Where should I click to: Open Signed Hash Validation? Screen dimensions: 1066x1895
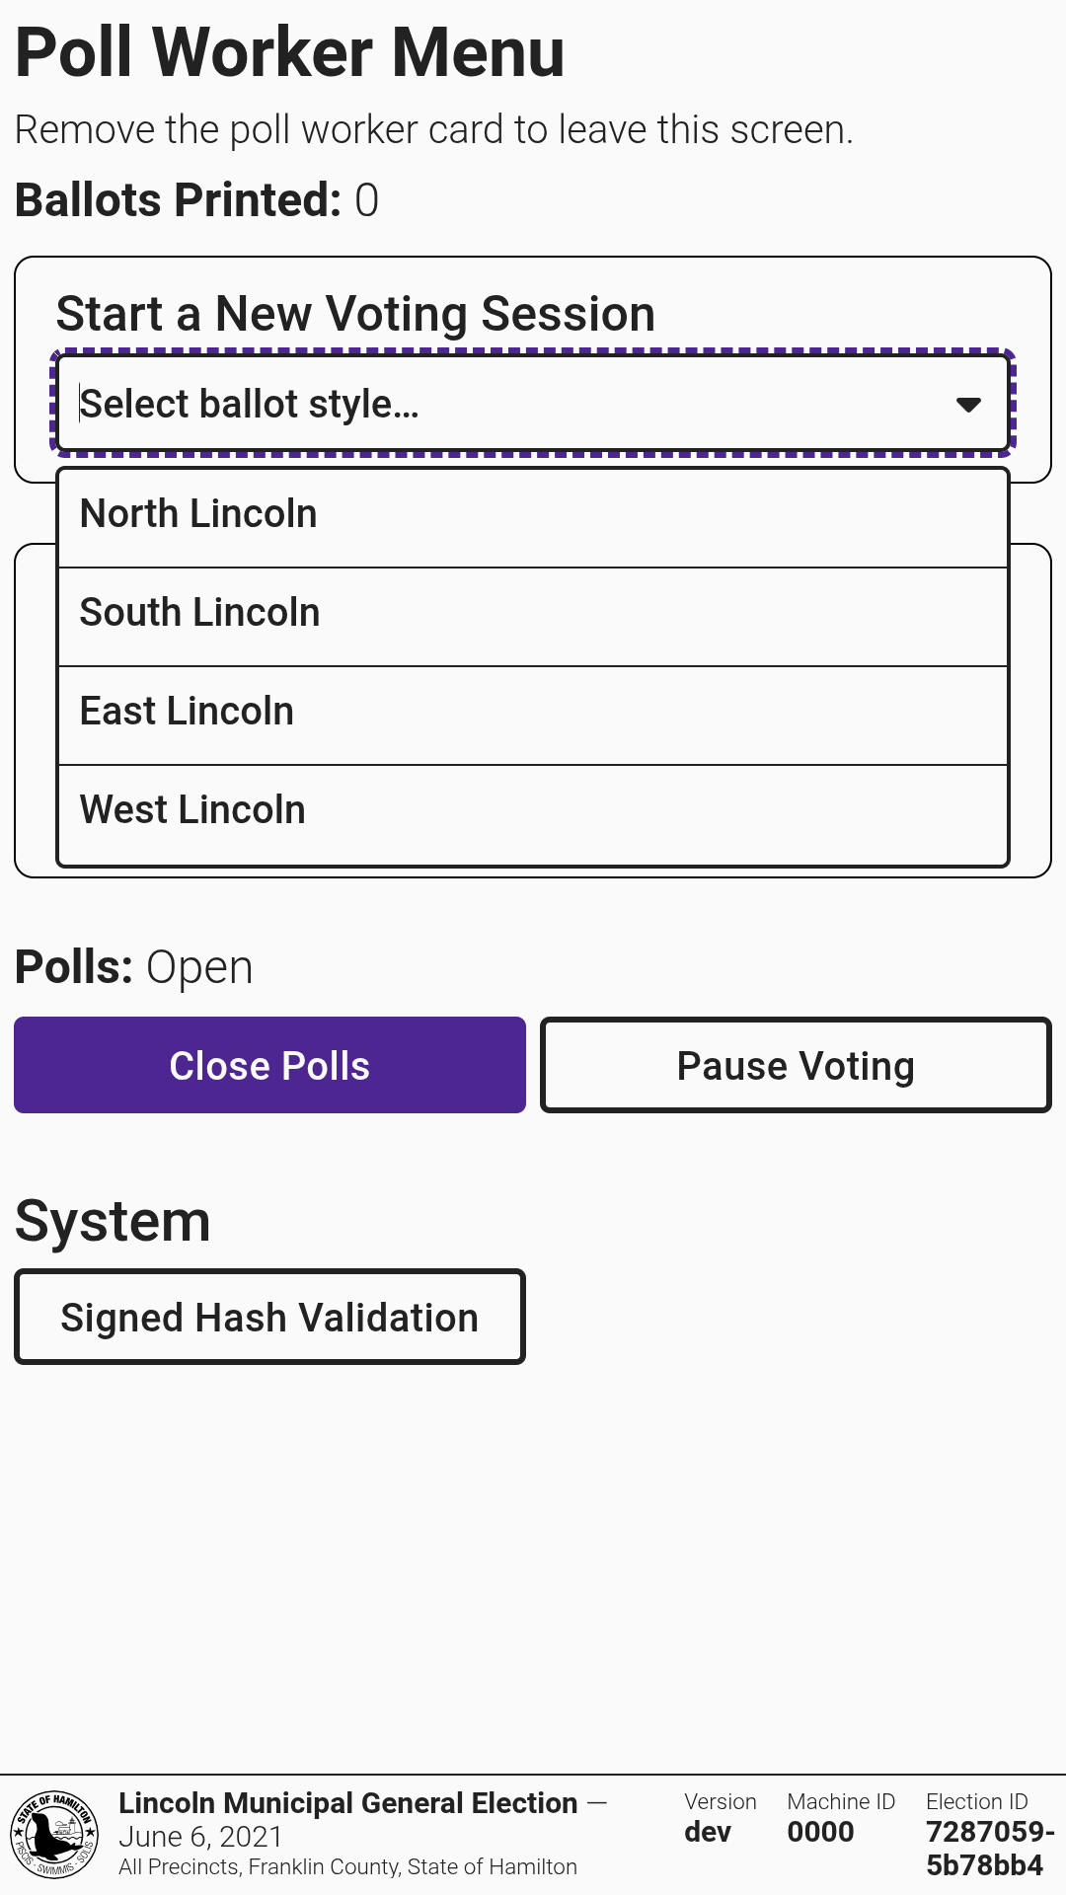[x=269, y=1318]
